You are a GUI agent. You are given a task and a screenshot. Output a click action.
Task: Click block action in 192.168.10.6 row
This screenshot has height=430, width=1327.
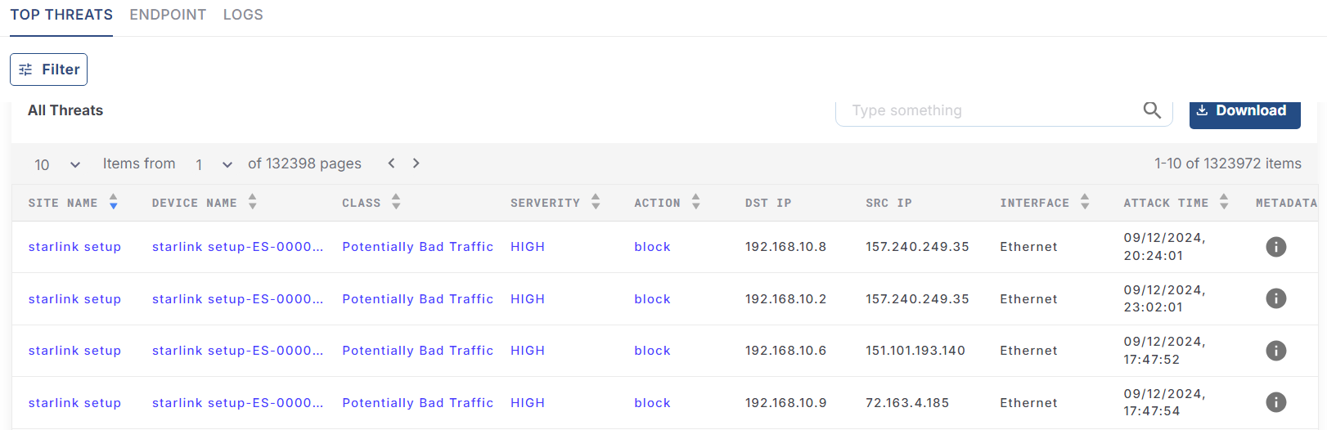(652, 351)
